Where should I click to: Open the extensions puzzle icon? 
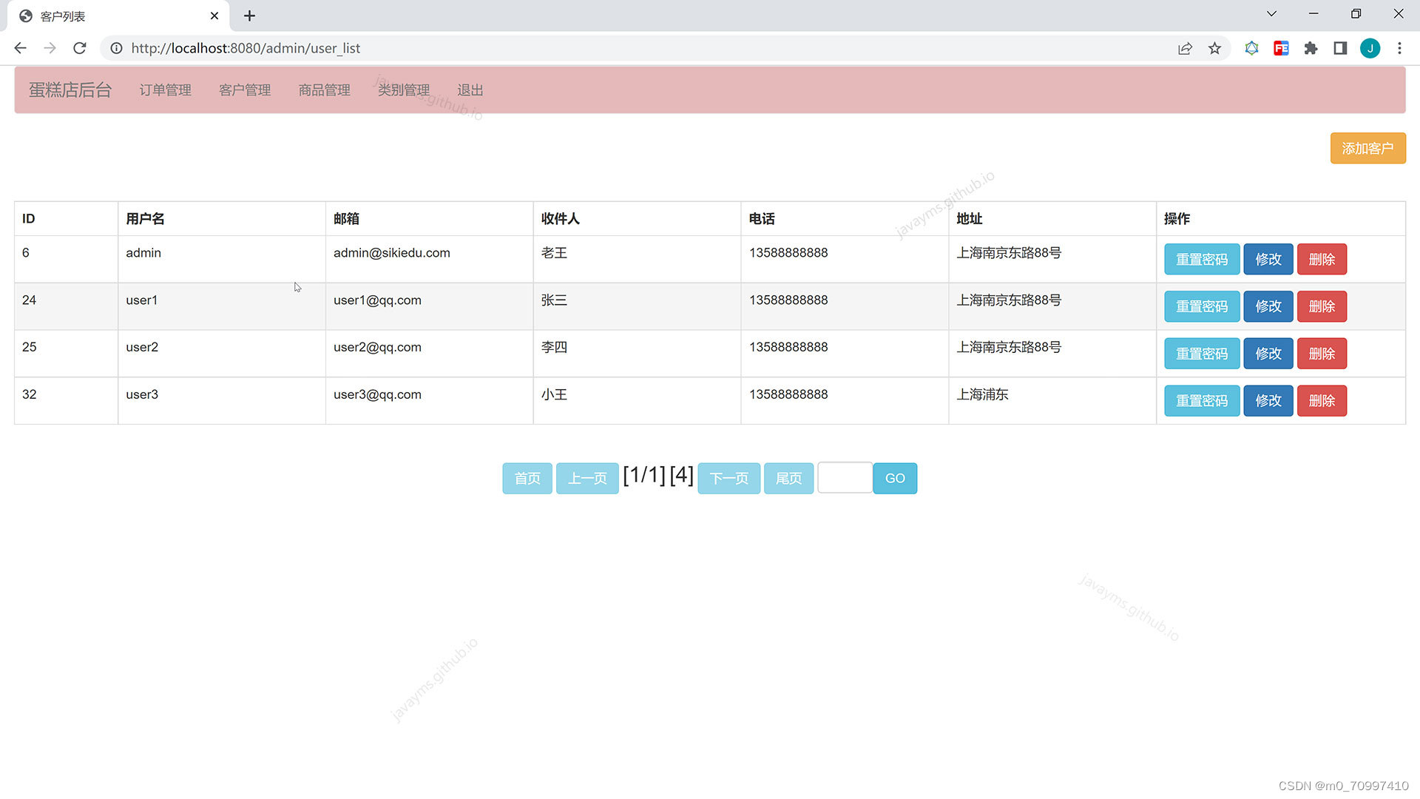pyautogui.click(x=1311, y=48)
